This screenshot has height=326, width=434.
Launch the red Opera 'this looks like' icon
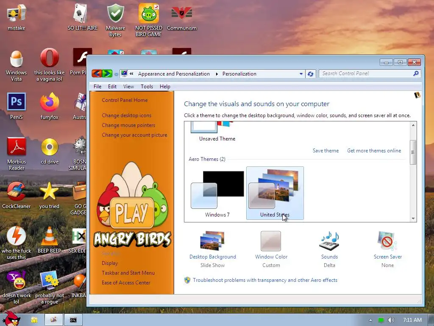(49, 65)
